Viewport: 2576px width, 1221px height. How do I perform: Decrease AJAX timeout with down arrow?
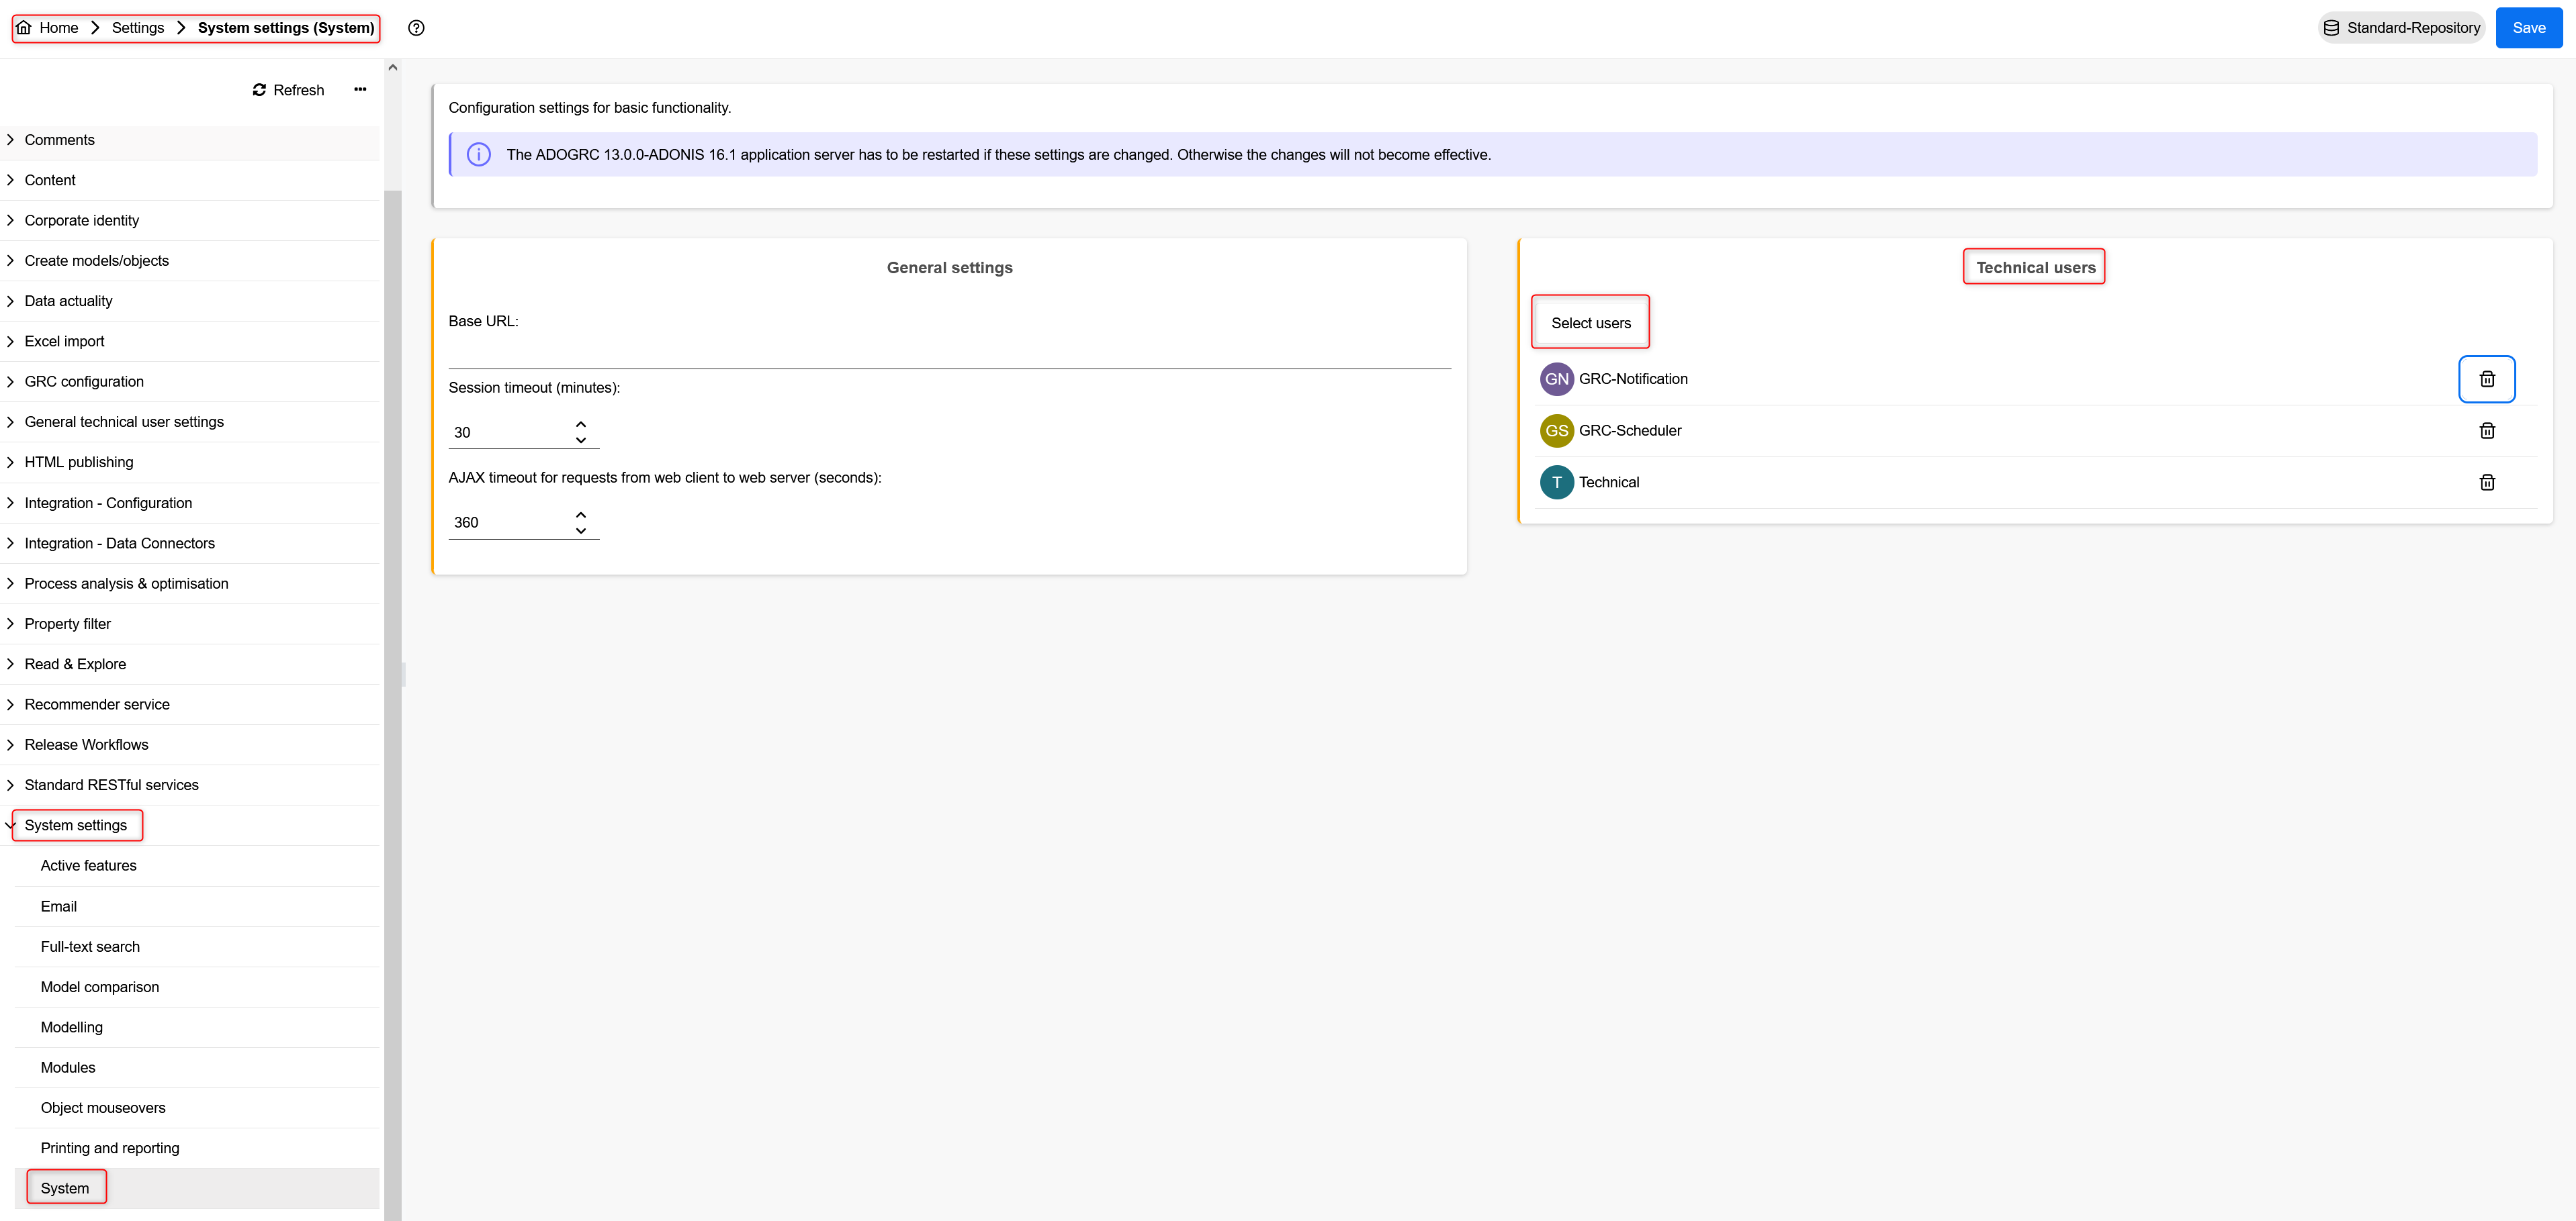tap(581, 530)
